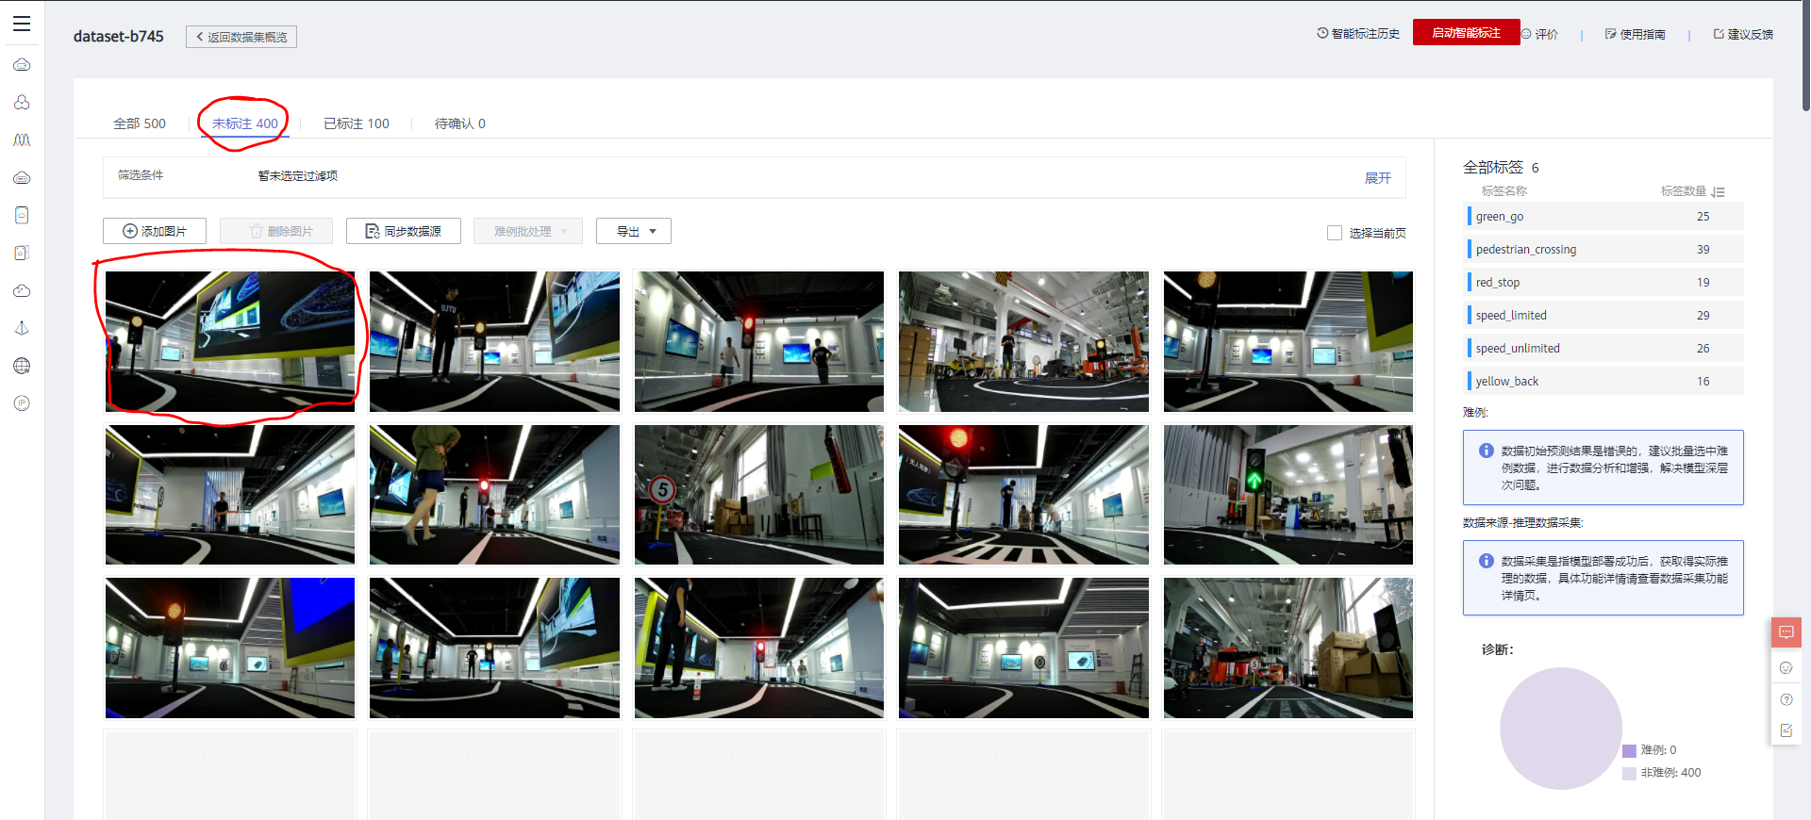
Task: Open the first thumbnail with large wall display
Action: click(x=230, y=341)
